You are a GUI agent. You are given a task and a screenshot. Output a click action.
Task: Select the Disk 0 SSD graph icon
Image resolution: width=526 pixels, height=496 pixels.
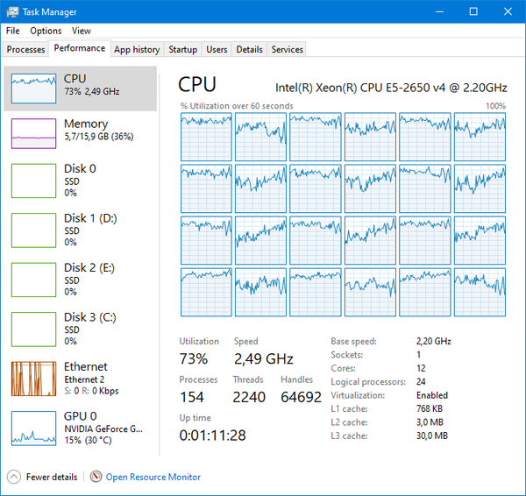[34, 181]
